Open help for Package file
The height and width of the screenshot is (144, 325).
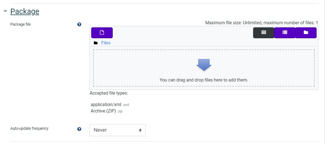coord(79,24)
